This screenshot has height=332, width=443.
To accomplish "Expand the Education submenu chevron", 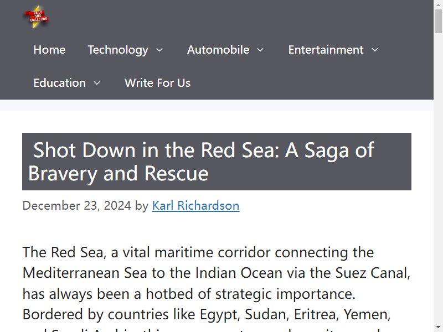I will (97, 83).
